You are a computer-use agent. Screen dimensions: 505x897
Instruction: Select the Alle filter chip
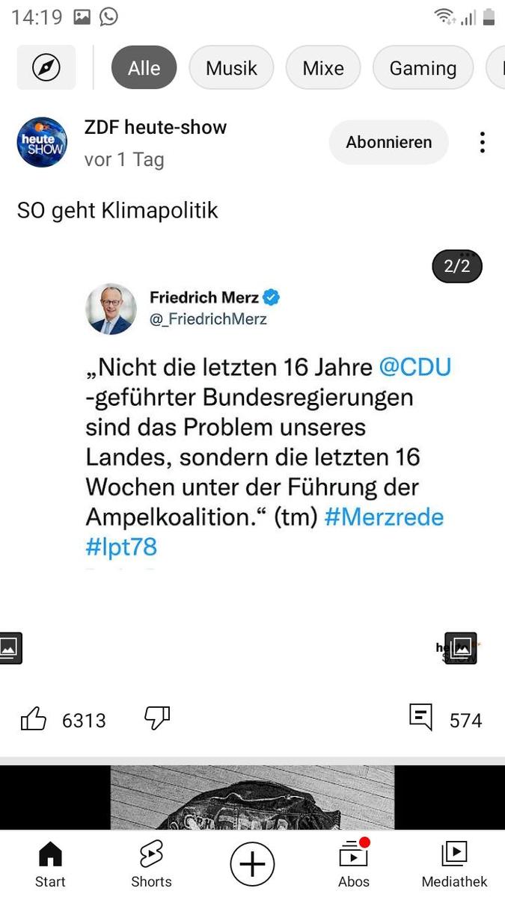point(144,68)
